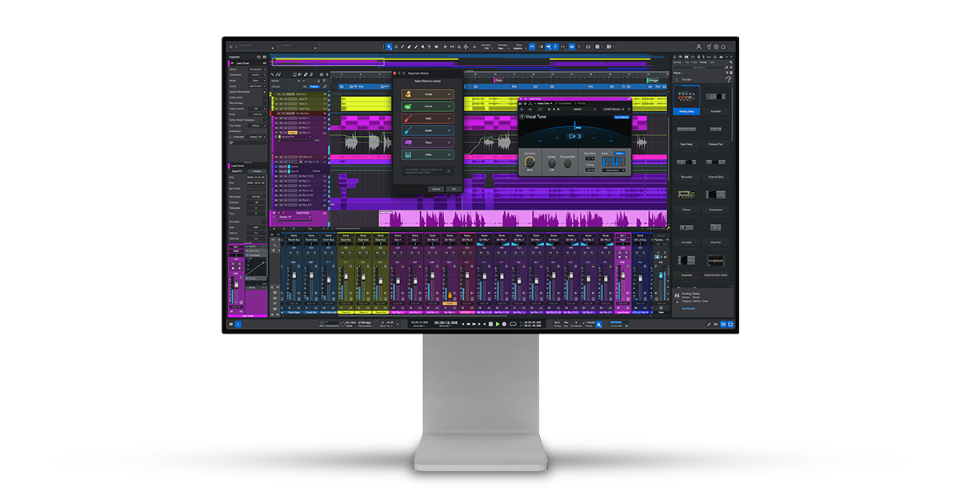Click the C# 3 pitch display
The width and height of the screenshot is (960, 504).
tap(574, 136)
